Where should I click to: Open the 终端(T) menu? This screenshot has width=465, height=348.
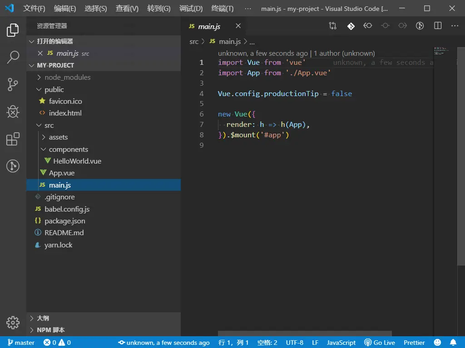click(223, 8)
